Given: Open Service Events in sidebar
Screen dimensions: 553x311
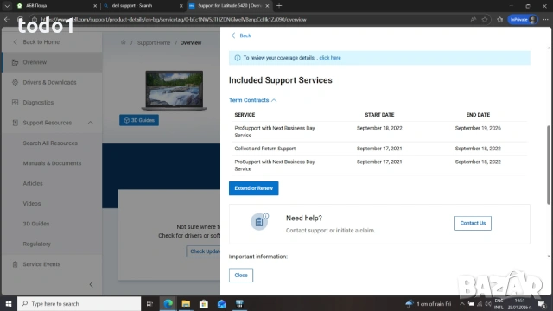Looking at the screenshot, I should click(41, 264).
